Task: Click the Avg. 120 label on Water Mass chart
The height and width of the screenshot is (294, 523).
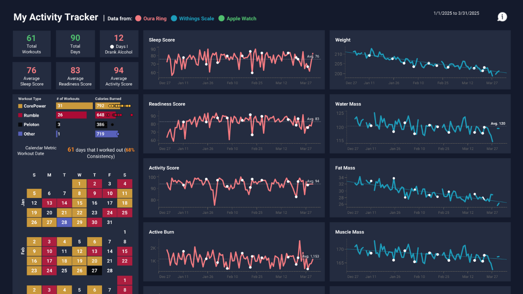Action: [x=498, y=124]
